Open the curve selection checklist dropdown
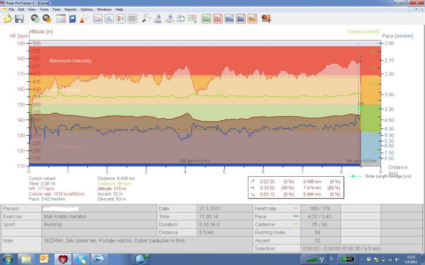Screen dimensions: 425x265 tap(193, 19)
